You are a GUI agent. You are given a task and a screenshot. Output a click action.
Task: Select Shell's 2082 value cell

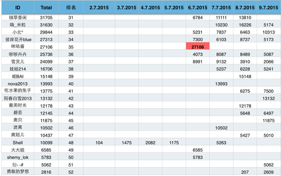tap(150, 143)
